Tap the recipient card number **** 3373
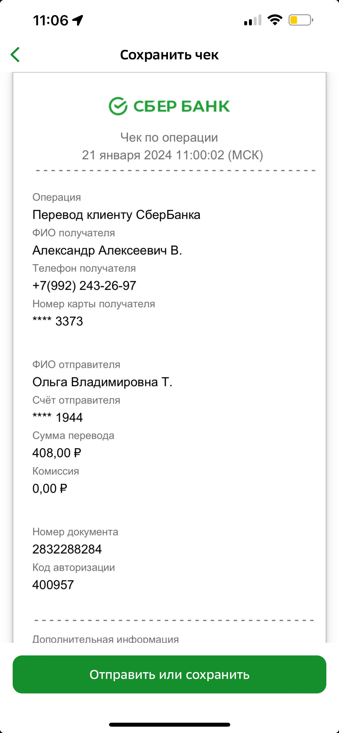The width and height of the screenshot is (339, 733). (x=58, y=321)
